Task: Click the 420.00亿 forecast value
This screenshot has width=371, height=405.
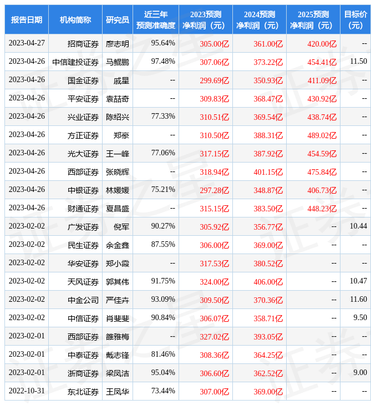Action: [x=322, y=44]
